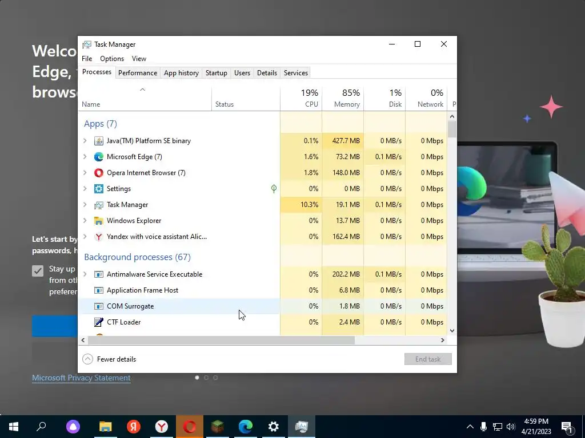Expand the Microsoft Edge (7) process group
Viewport: 585px width, 438px height.
tap(85, 157)
